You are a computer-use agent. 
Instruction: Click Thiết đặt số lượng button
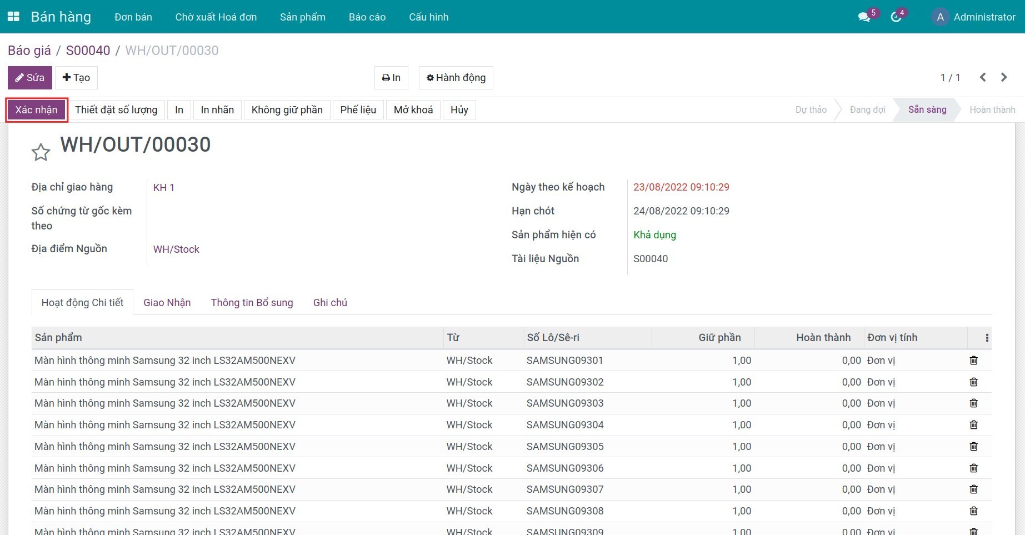pos(116,110)
